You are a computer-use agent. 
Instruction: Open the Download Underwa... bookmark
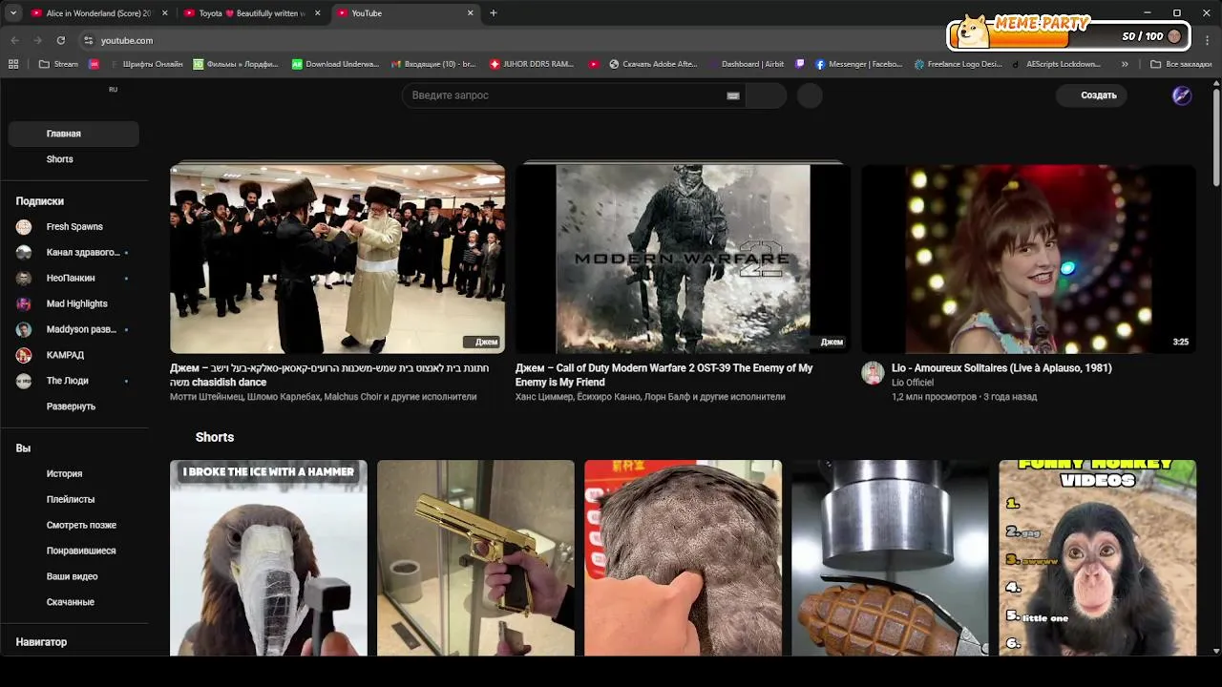(336, 64)
